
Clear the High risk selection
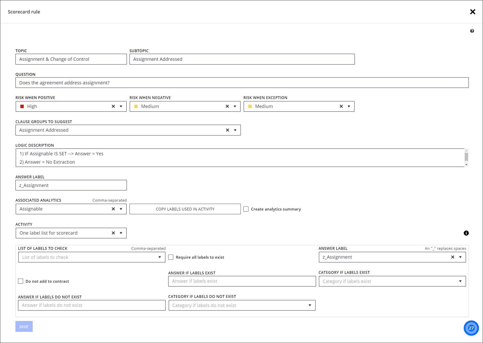pyautogui.click(x=113, y=106)
